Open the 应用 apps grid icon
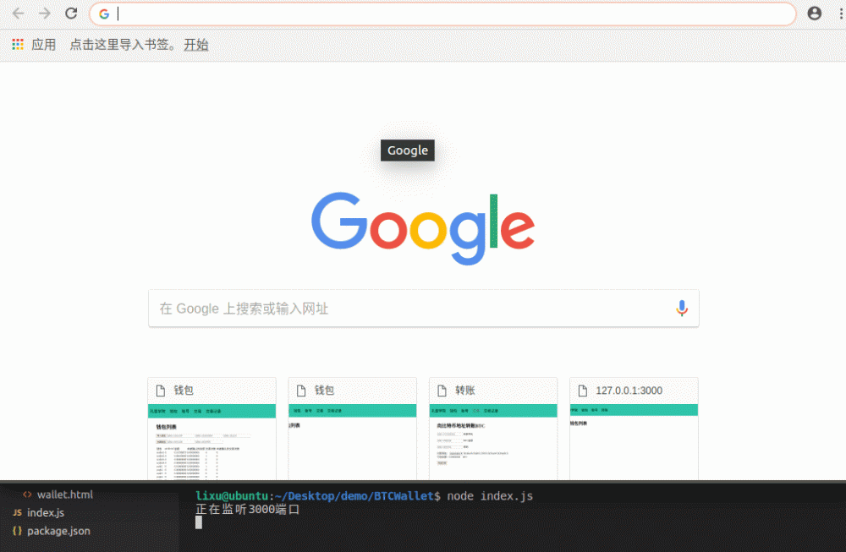 tap(15, 44)
